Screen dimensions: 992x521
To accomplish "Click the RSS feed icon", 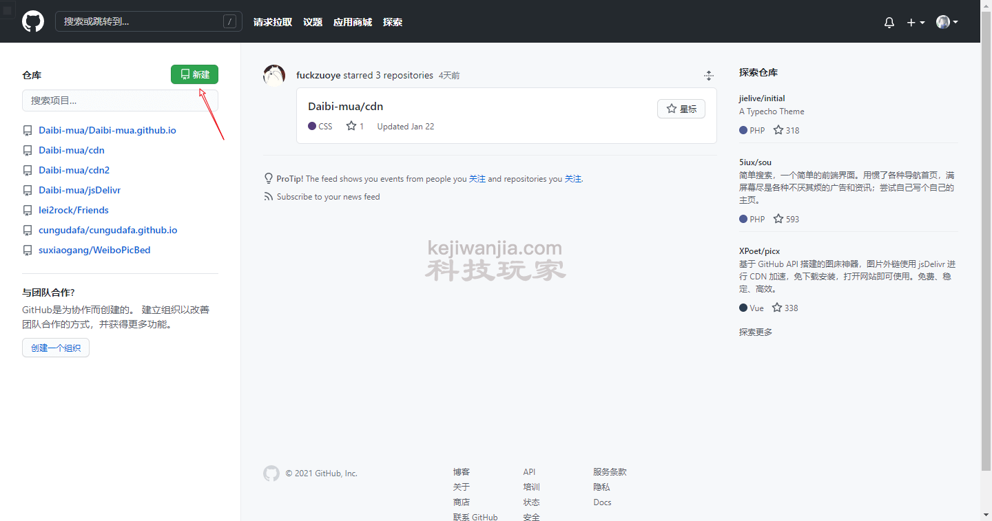I will (269, 197).
